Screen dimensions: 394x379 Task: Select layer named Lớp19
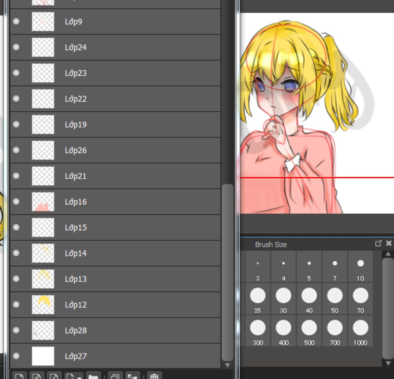115,124
